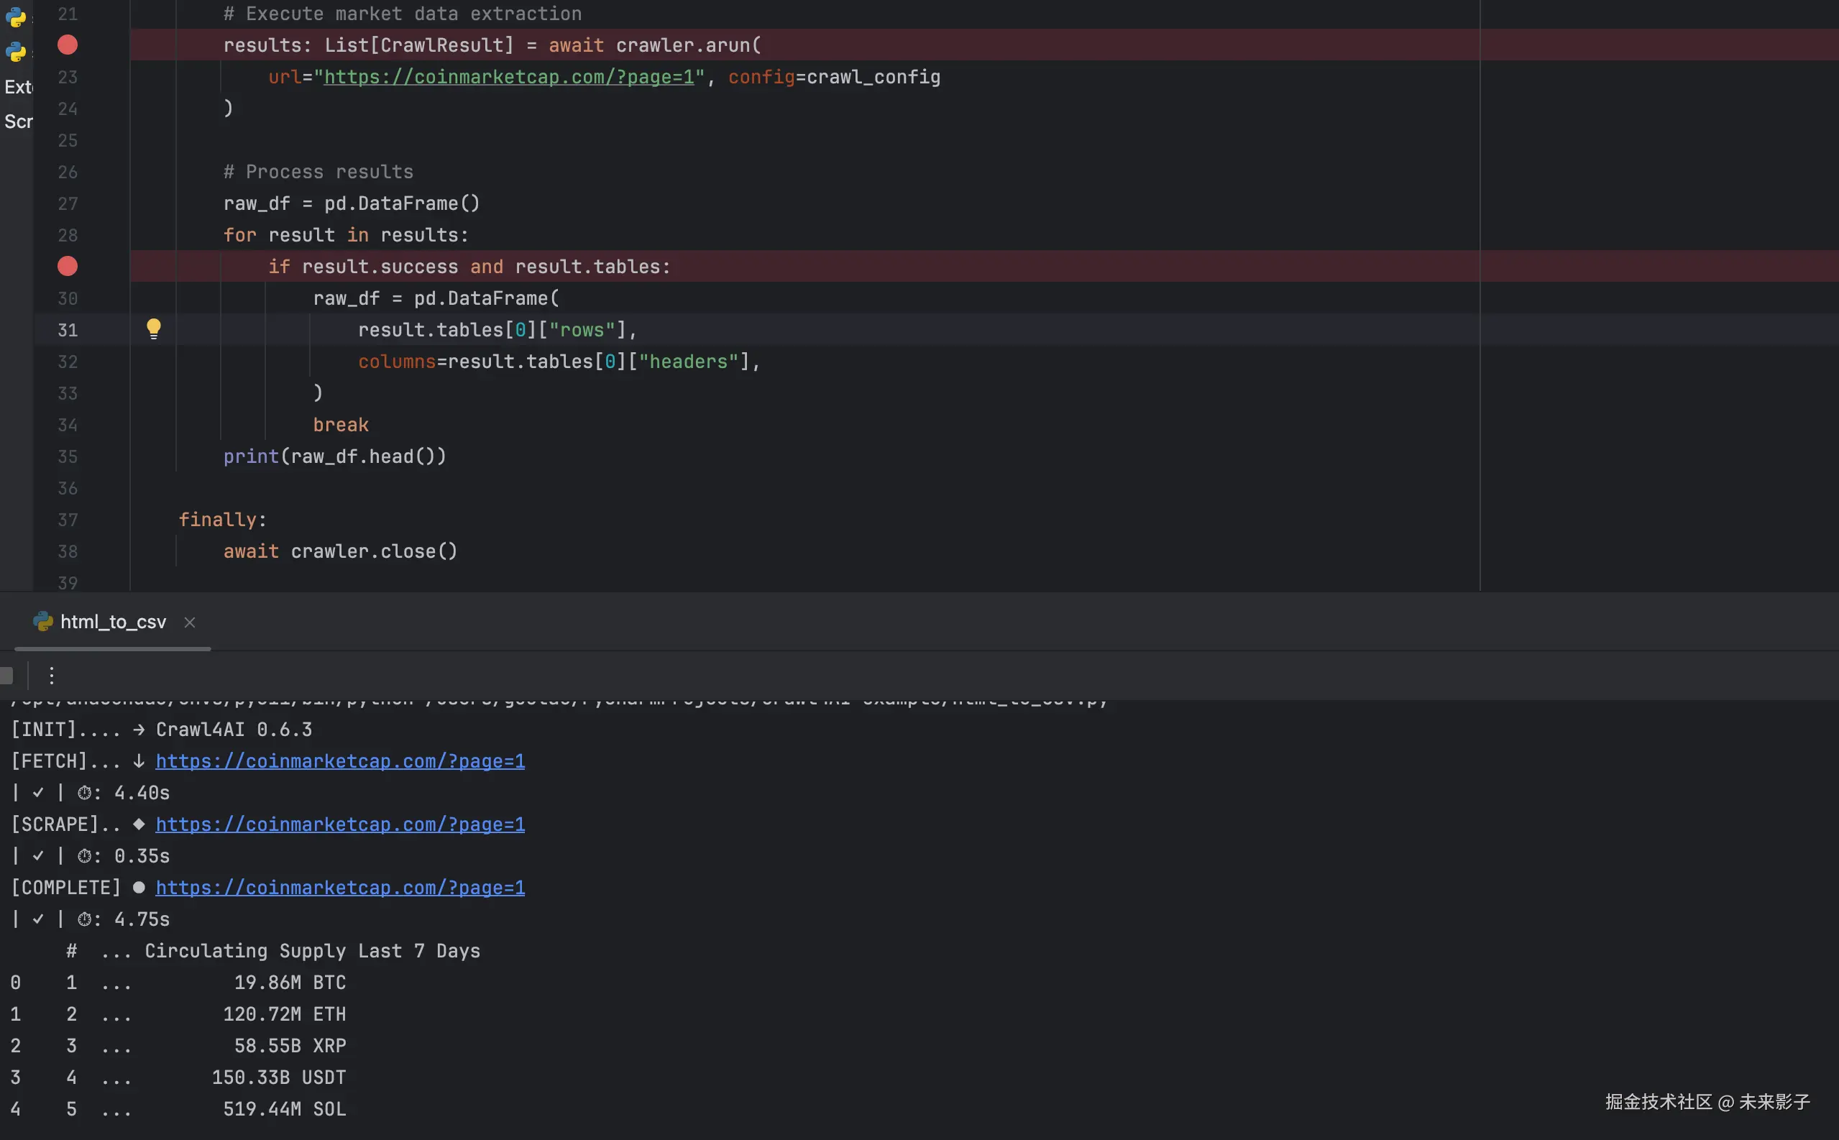The image size is (1839, 1140).
Task: Select the External Libraries tree item
Action: click(x=18, y=87)
